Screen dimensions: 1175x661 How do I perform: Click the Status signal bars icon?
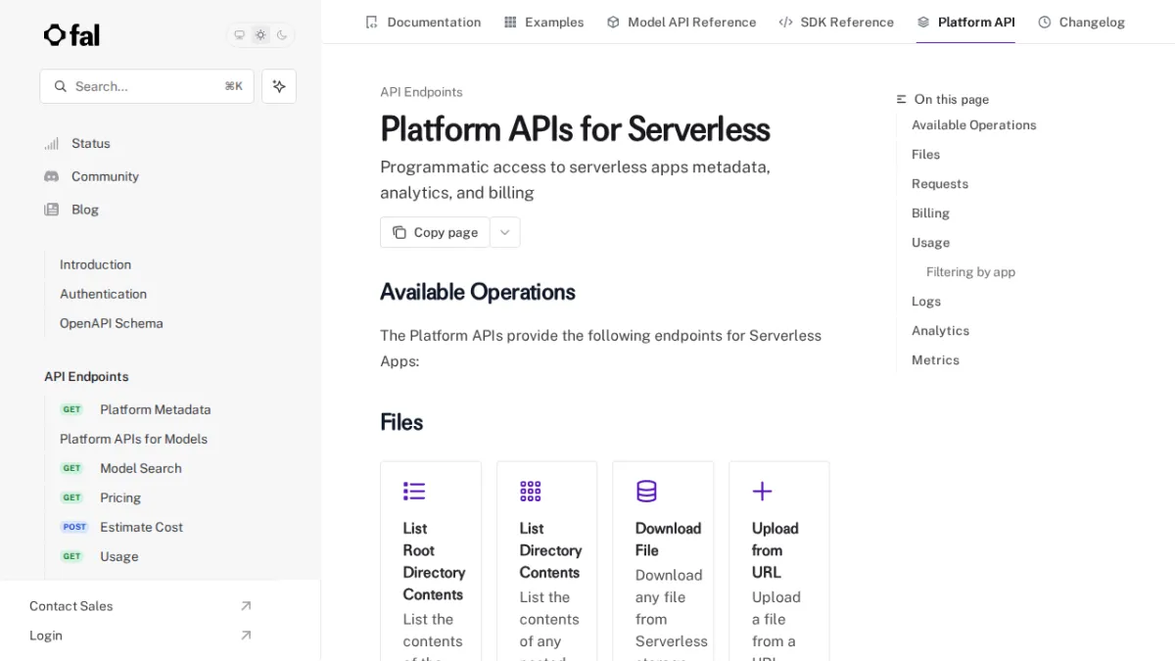pyautogui.click(x=52, y=144)
